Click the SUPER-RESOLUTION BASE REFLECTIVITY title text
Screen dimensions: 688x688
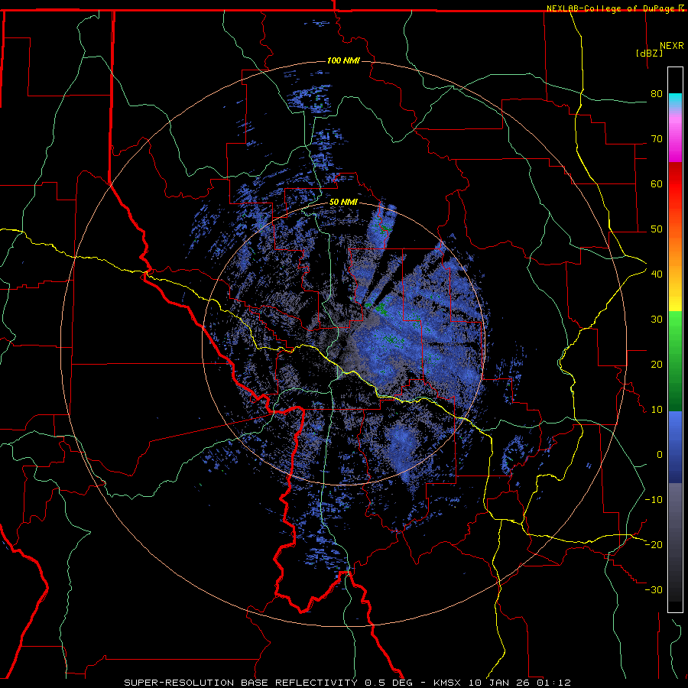click(x=241, y=683)
